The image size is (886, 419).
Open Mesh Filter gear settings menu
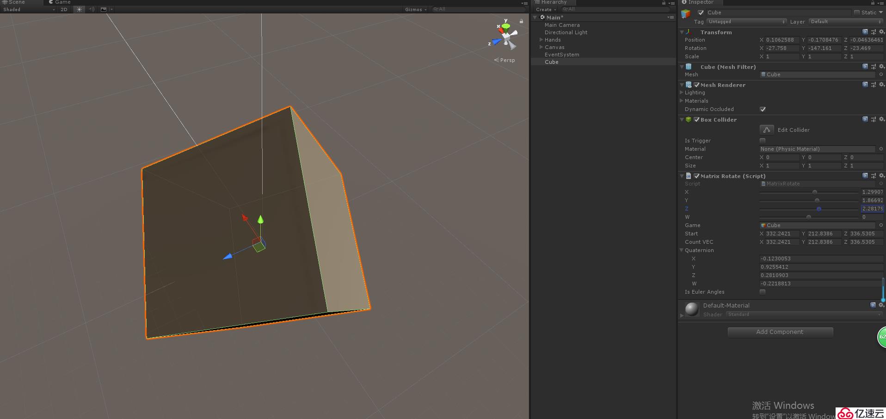[881, 67]
